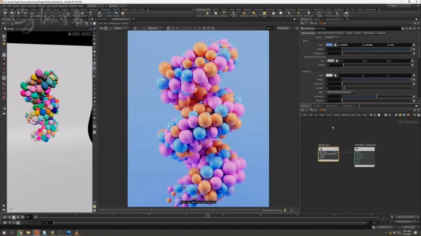Screen dimensions: 421x236
Task: Select the Torus shelf tool
Action: [x=25, y=14]
